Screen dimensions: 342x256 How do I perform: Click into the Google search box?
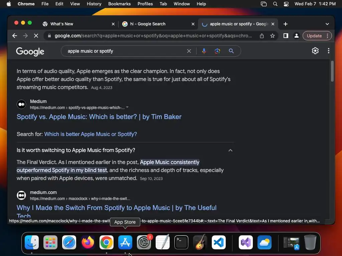[x=126, y=51]
